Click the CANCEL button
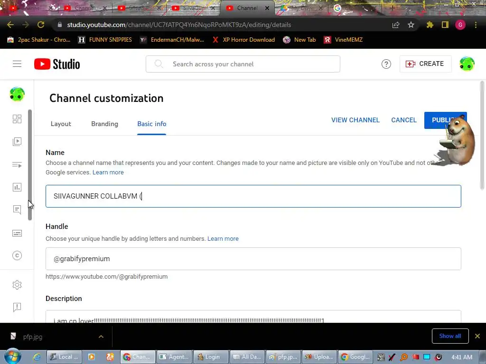The image size is (486, 364). [403, 120]
